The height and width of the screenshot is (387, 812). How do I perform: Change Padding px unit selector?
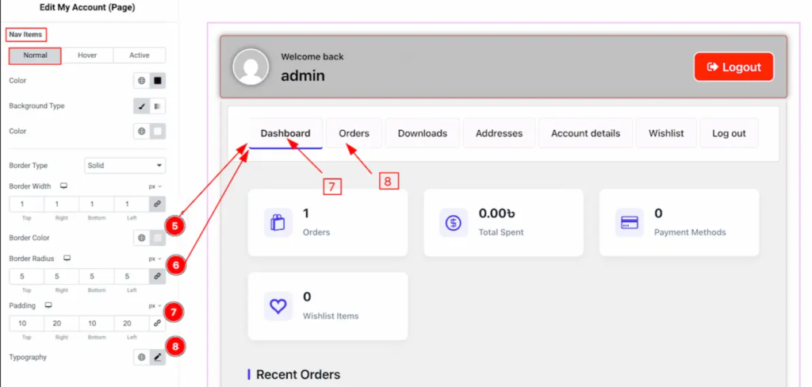click(155, 306)
